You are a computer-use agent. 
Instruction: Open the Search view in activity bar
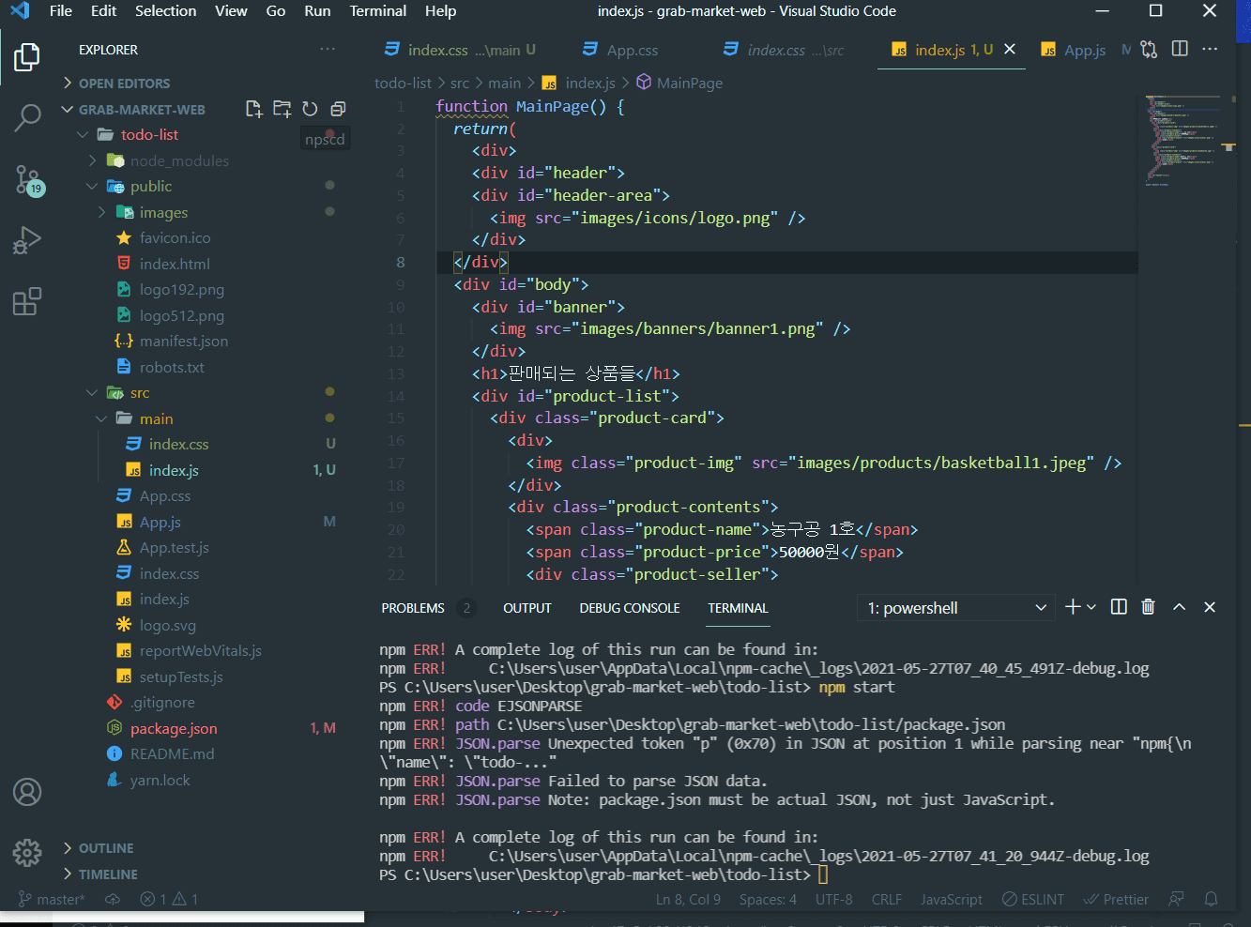(27, 118)
